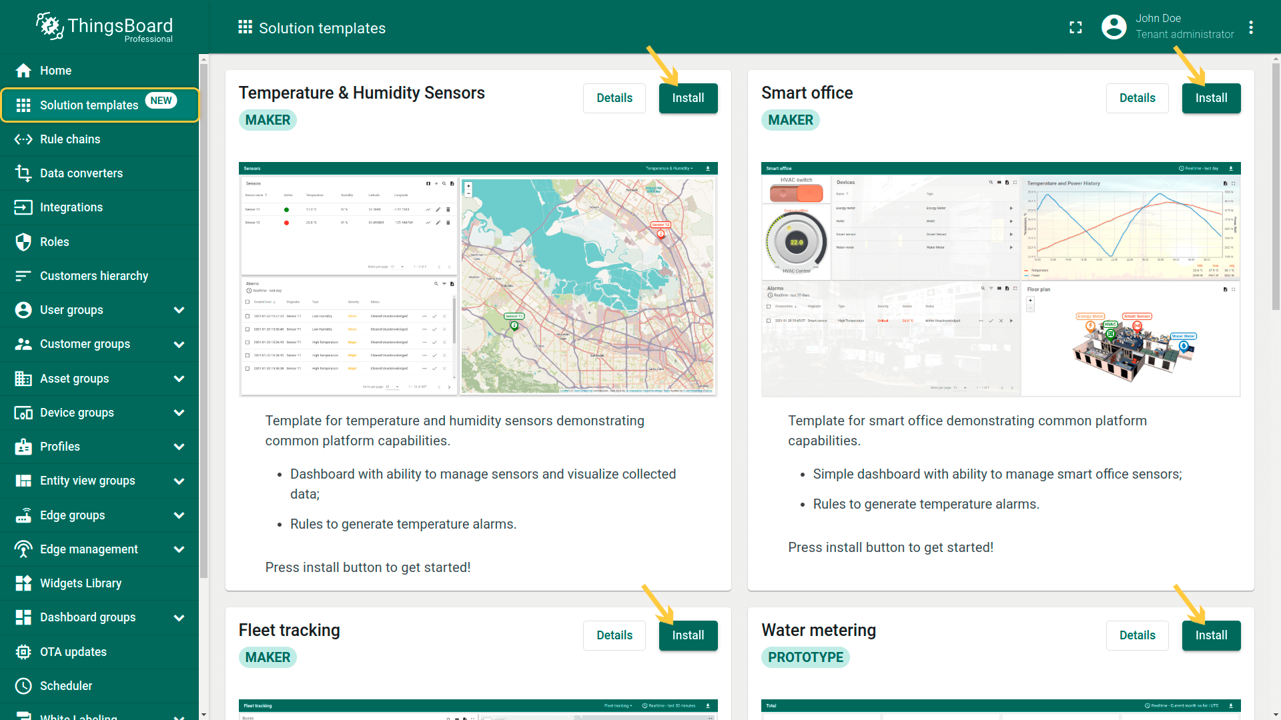Open Data converters menu item
This screenshot has height=720, width=1281.
(81, 173)
